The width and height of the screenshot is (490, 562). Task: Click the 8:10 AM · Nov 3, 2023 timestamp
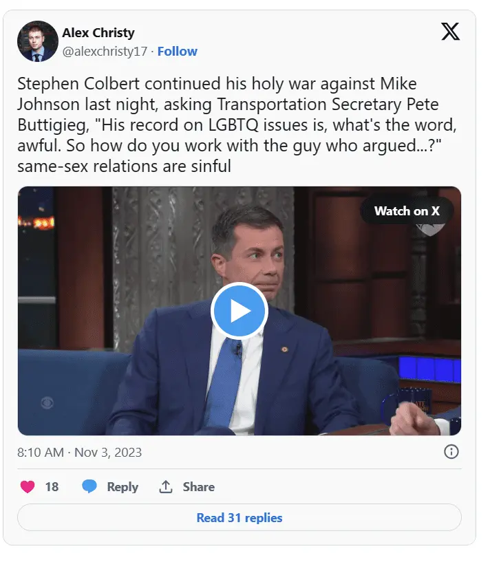(x=80, y=453)
